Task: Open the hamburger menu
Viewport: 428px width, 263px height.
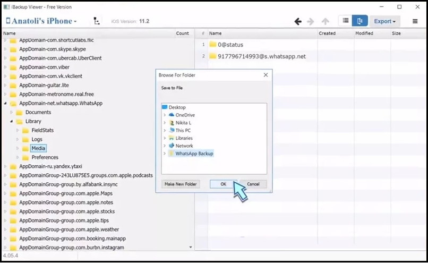Action: tap(415, 21)
